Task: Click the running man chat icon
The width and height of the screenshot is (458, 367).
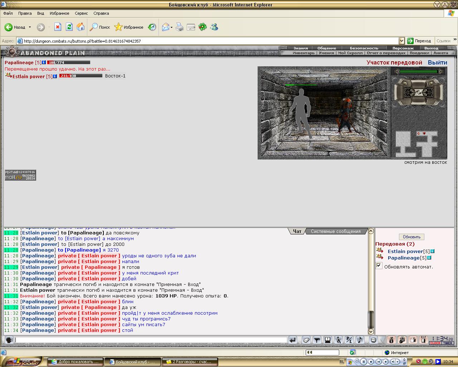Action: 338,340
